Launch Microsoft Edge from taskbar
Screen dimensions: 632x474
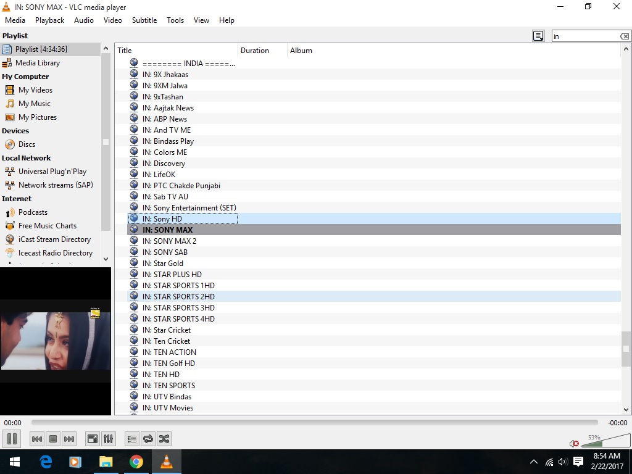pyautogui.click(x=46, y=462)
